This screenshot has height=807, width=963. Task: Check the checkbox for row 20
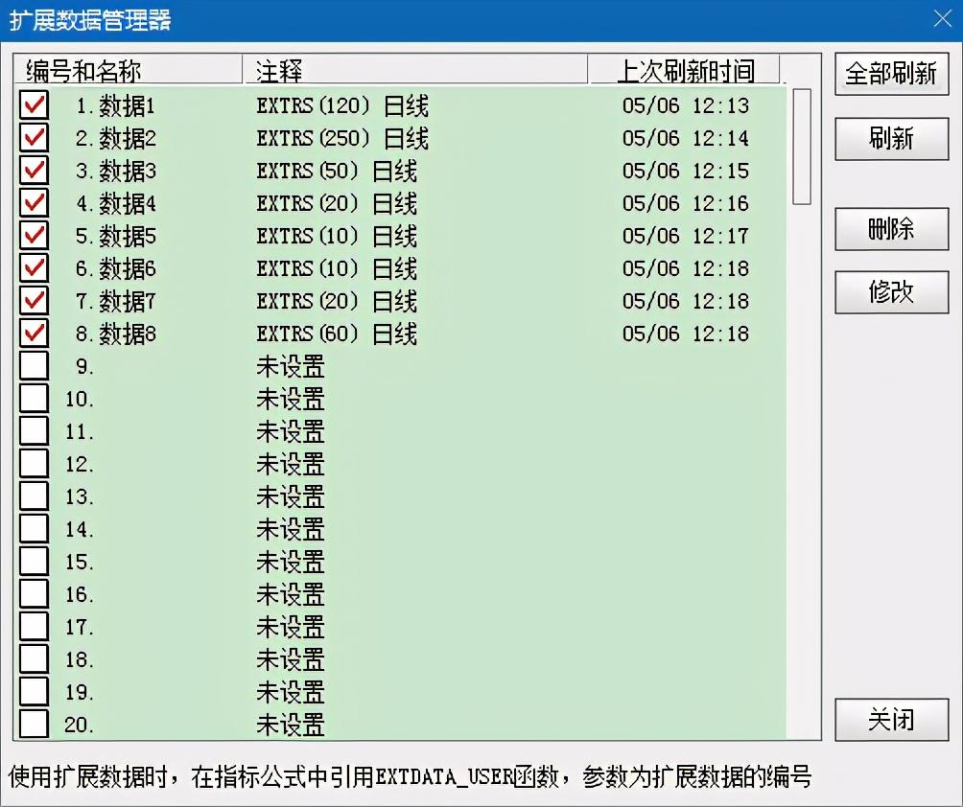34,725
